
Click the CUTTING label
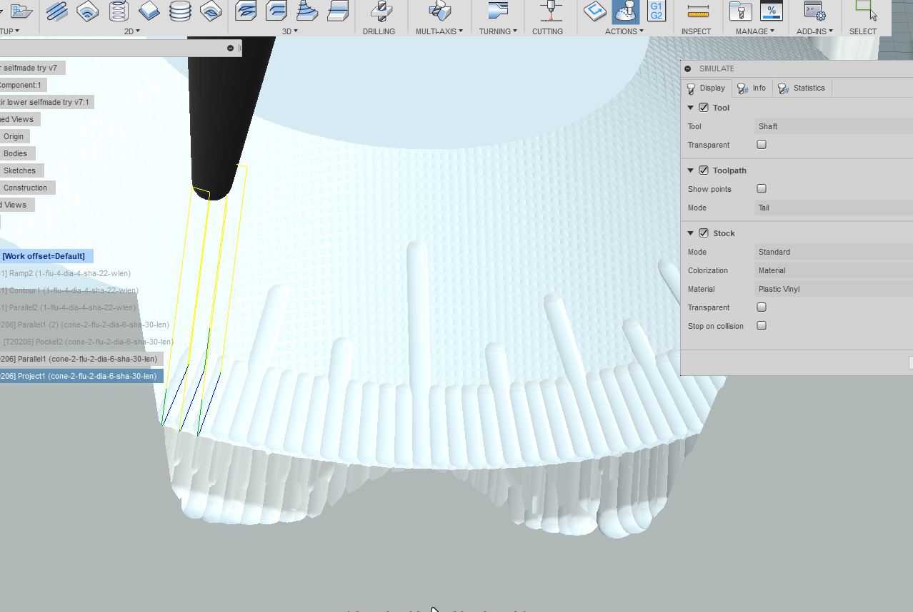pos(547,31)
